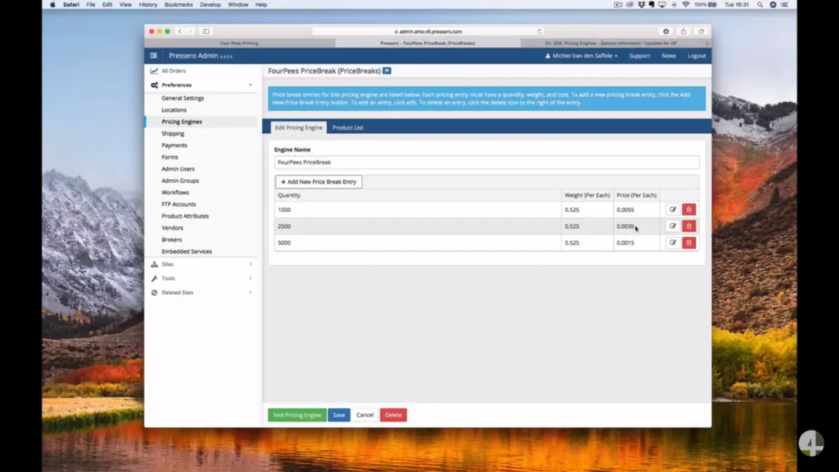This screenshot has height=472, width=839.
Task: Click the Evernote menu bar icon
Action: point(652,4)
